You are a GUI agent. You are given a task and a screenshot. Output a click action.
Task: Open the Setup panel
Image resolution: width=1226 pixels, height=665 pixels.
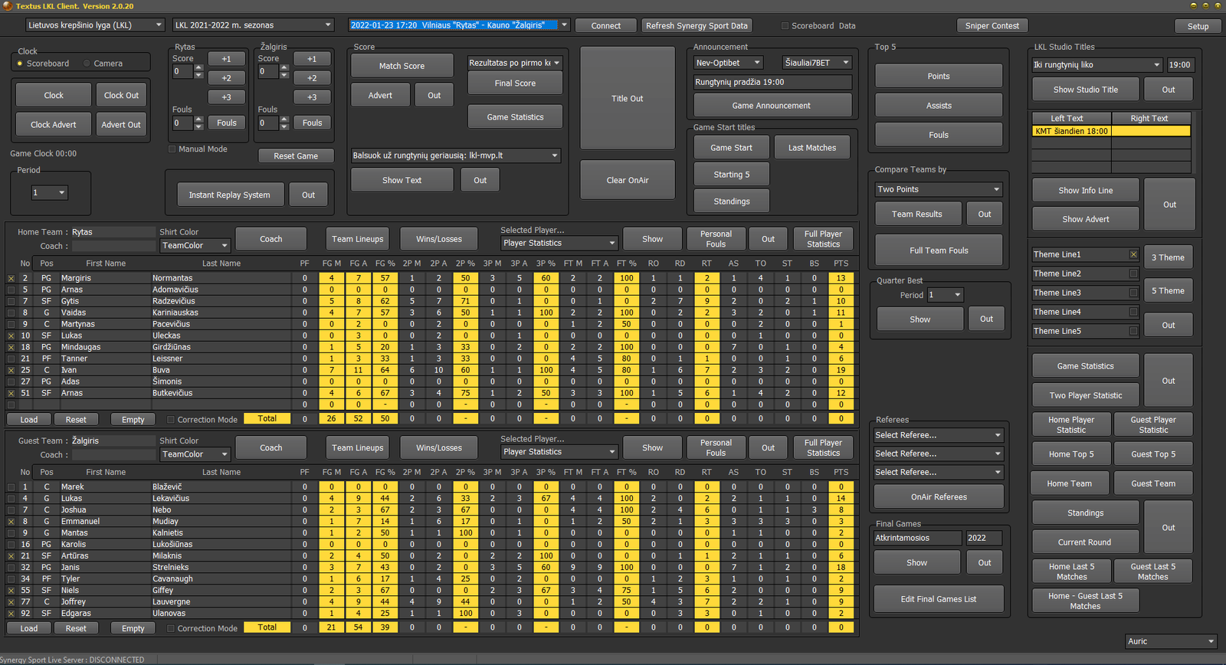click(x=1198, y=26)
